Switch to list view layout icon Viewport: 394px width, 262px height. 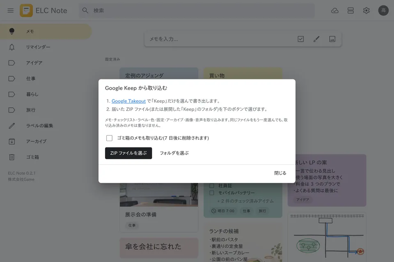click(x=350, y=11)
